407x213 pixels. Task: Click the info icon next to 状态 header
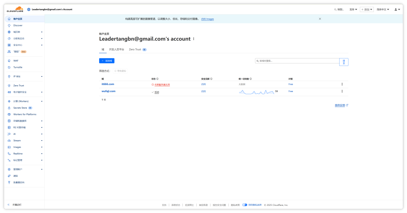157,79
